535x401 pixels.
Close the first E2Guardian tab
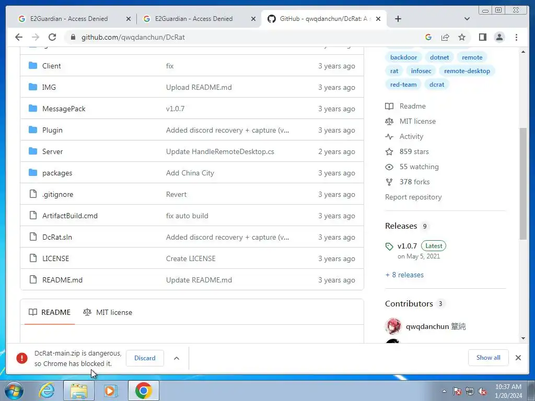[129, 19]
